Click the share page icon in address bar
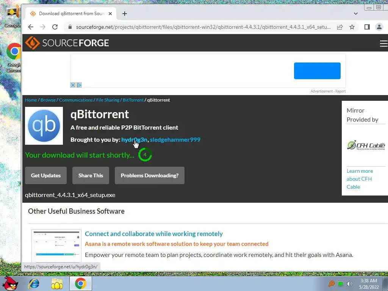 [x=340, y=27]
